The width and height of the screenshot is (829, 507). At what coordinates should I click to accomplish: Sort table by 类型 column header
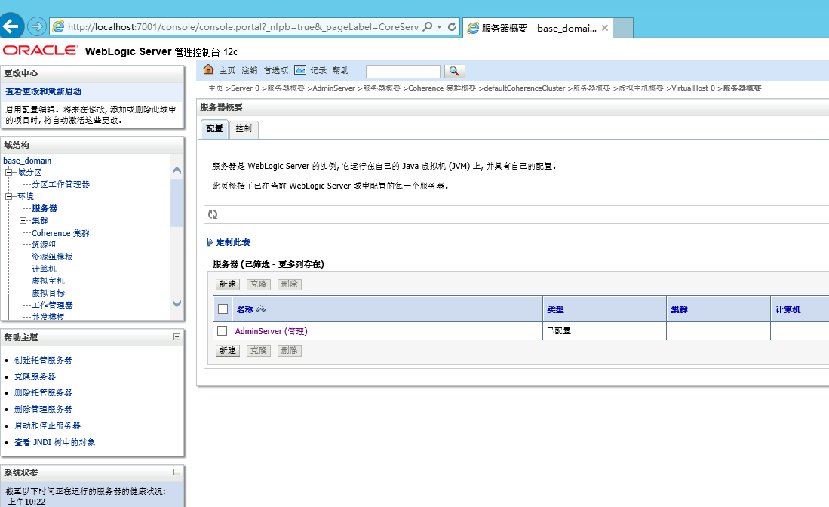(x=555, y=309)
